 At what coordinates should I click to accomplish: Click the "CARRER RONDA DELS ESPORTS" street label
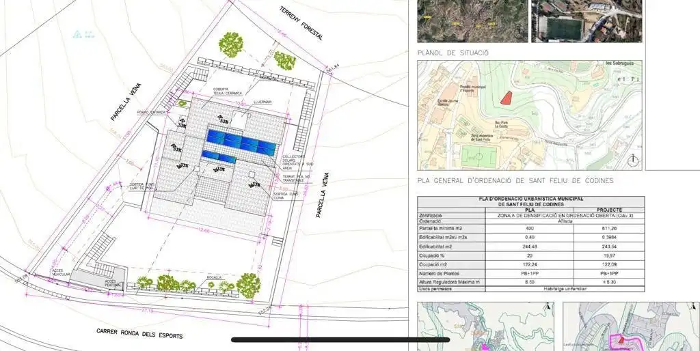(139, 333)
